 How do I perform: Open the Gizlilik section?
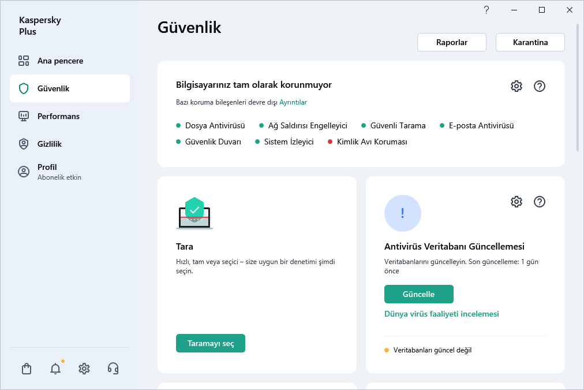pyautogui.click(x=49, y=144)
